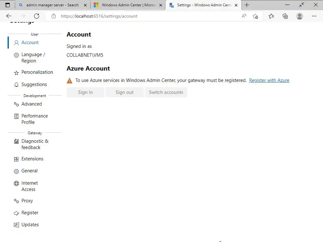Open Account settings label in sidebar
The image size is (323, 242).
[x=30, y=43]
